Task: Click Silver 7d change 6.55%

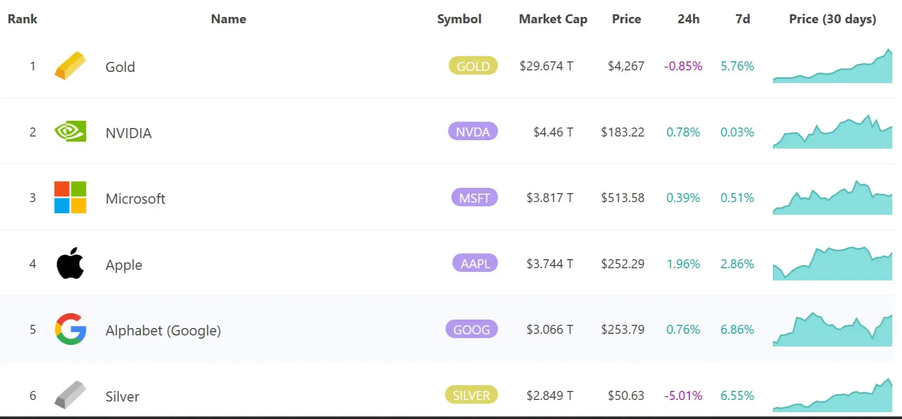Action: click(737, 395)
